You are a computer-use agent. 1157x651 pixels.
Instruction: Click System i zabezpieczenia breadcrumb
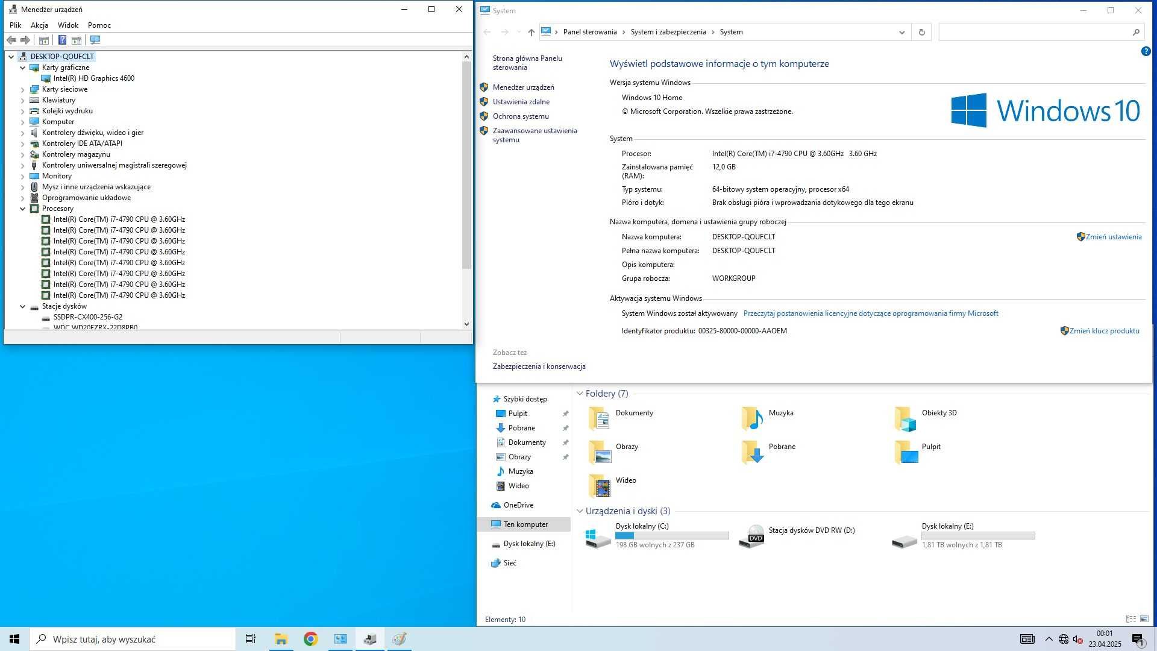click(668, 32)
